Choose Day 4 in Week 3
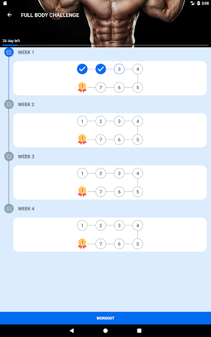Image resolution: width=211 pixels, height=337 pixels. 137,173
